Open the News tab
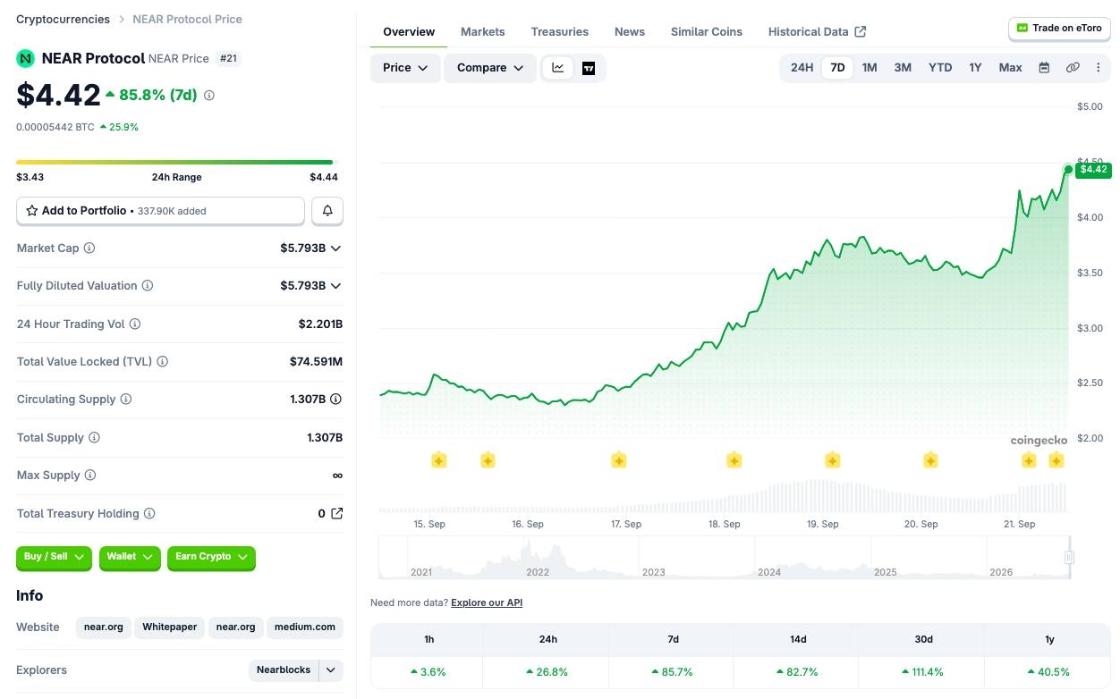The width and height of the screenshot is (1120, 699). pos(630,31)
